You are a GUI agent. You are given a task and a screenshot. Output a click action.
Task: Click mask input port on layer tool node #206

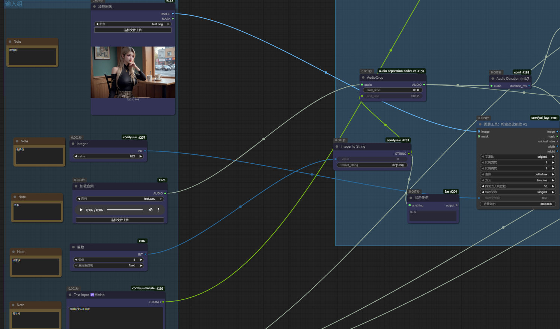[479, 136]
